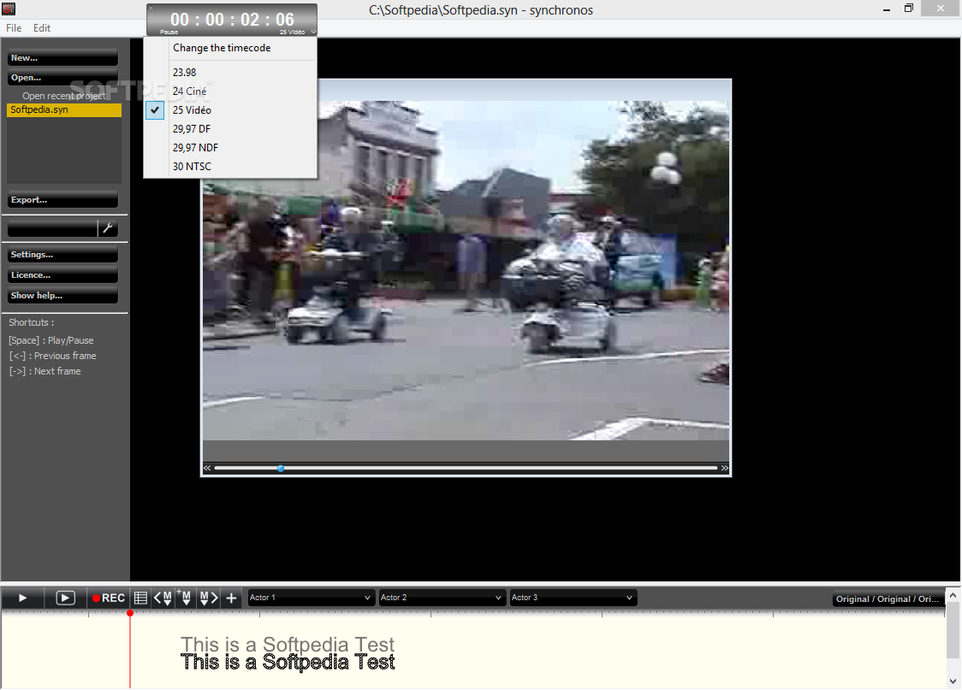Click the video seek slider handle
This screenshot has height=690, width=962.
[x=281, y=469]
